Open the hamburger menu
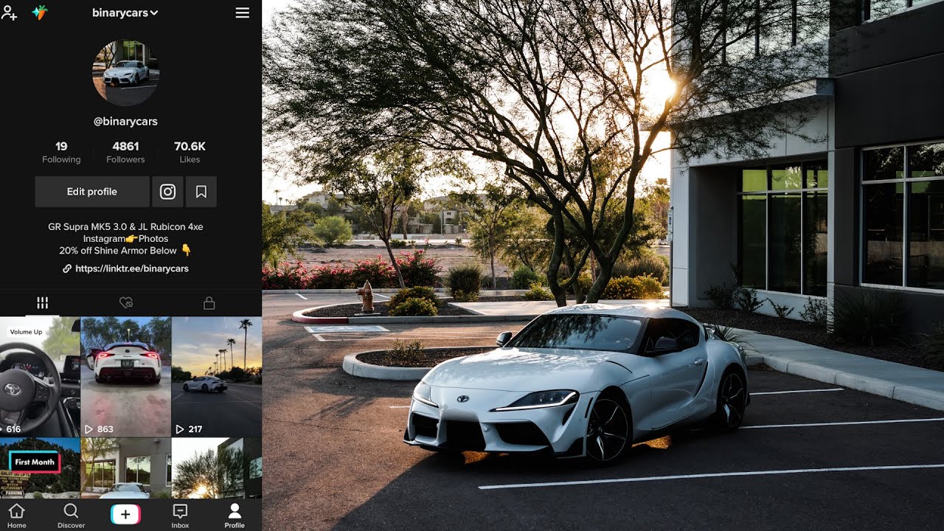 242,13
